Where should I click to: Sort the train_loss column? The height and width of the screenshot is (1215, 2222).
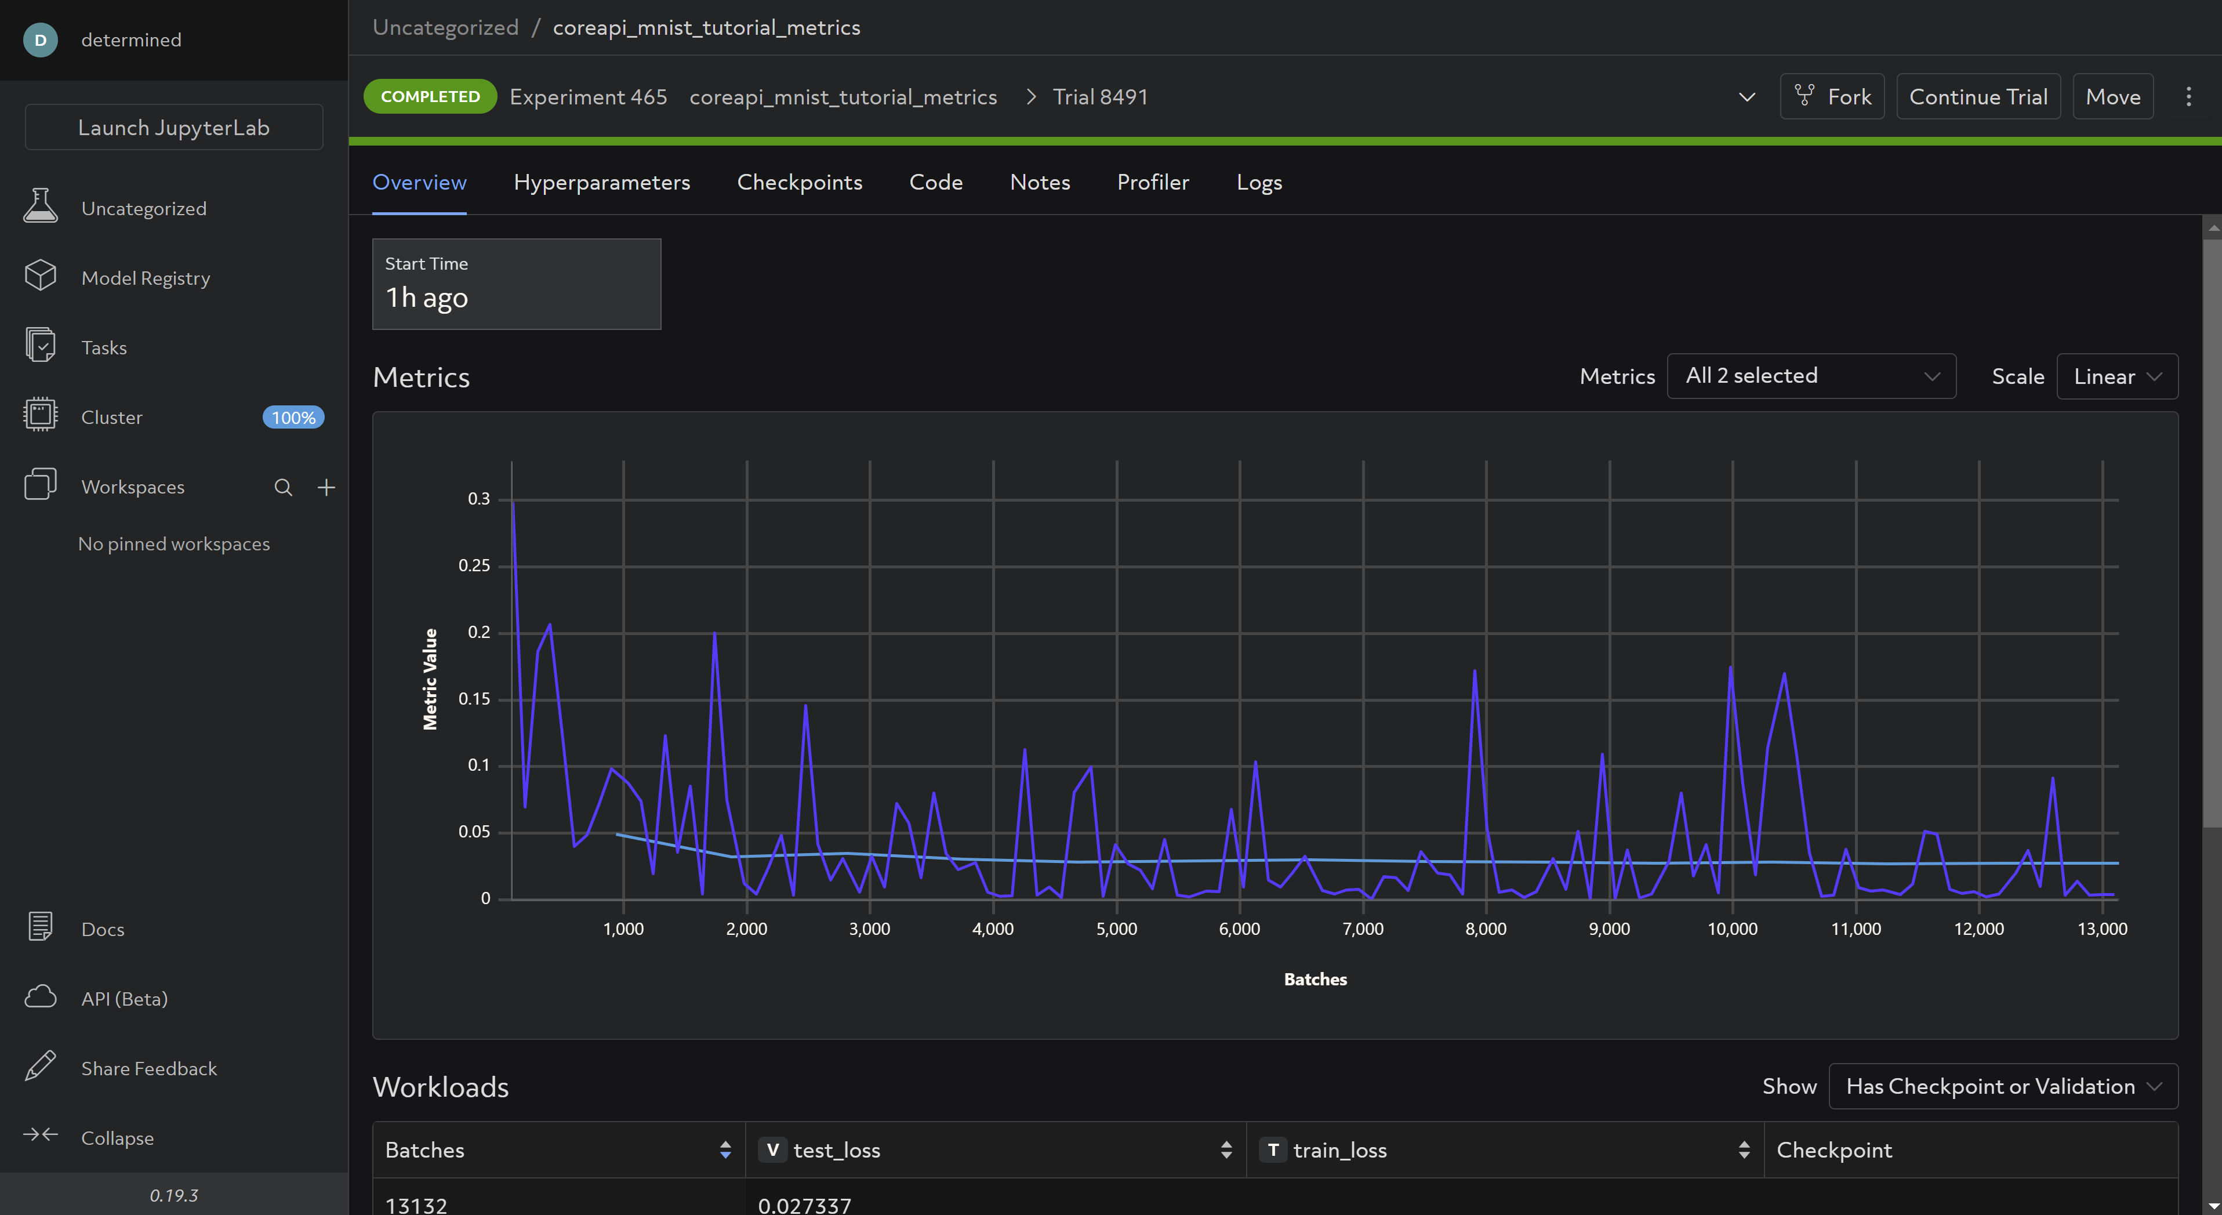(1743, 1149)
